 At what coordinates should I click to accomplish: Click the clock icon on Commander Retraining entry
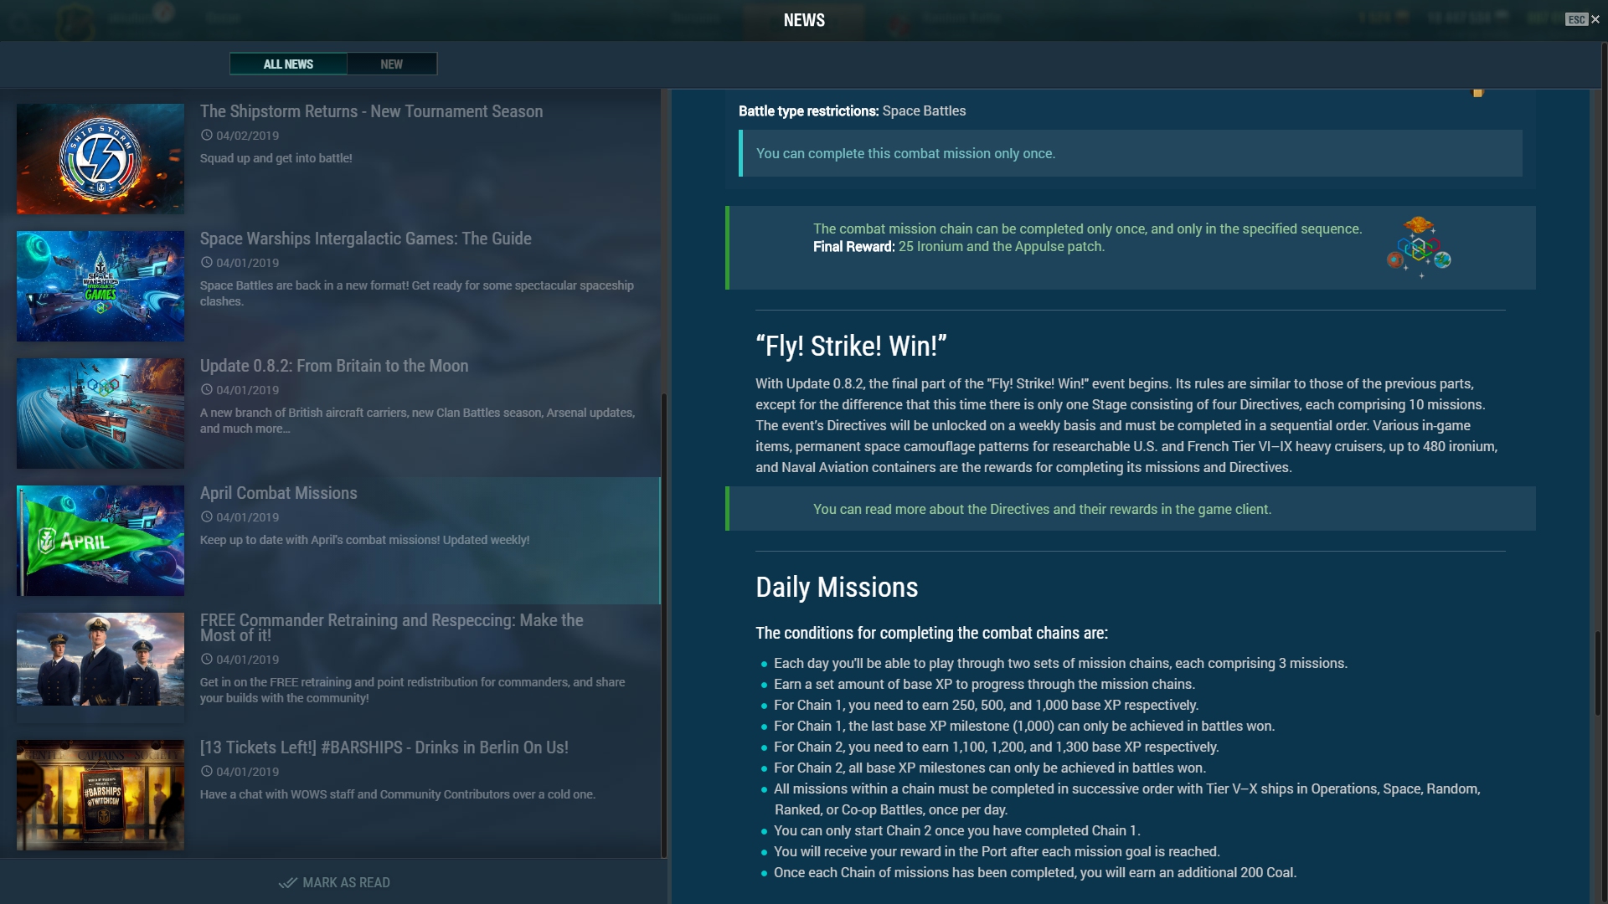(x=206, y=659)
